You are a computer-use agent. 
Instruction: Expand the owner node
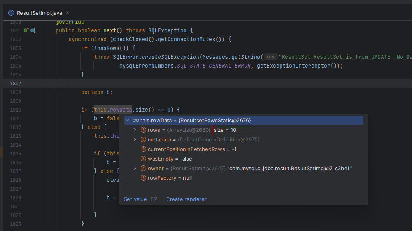[x=135, y=168]
